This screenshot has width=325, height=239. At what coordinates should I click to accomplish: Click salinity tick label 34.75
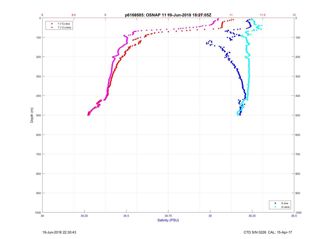(168, 216)
